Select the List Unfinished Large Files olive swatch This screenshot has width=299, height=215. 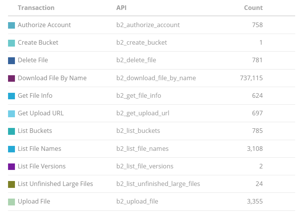point(11,184)
